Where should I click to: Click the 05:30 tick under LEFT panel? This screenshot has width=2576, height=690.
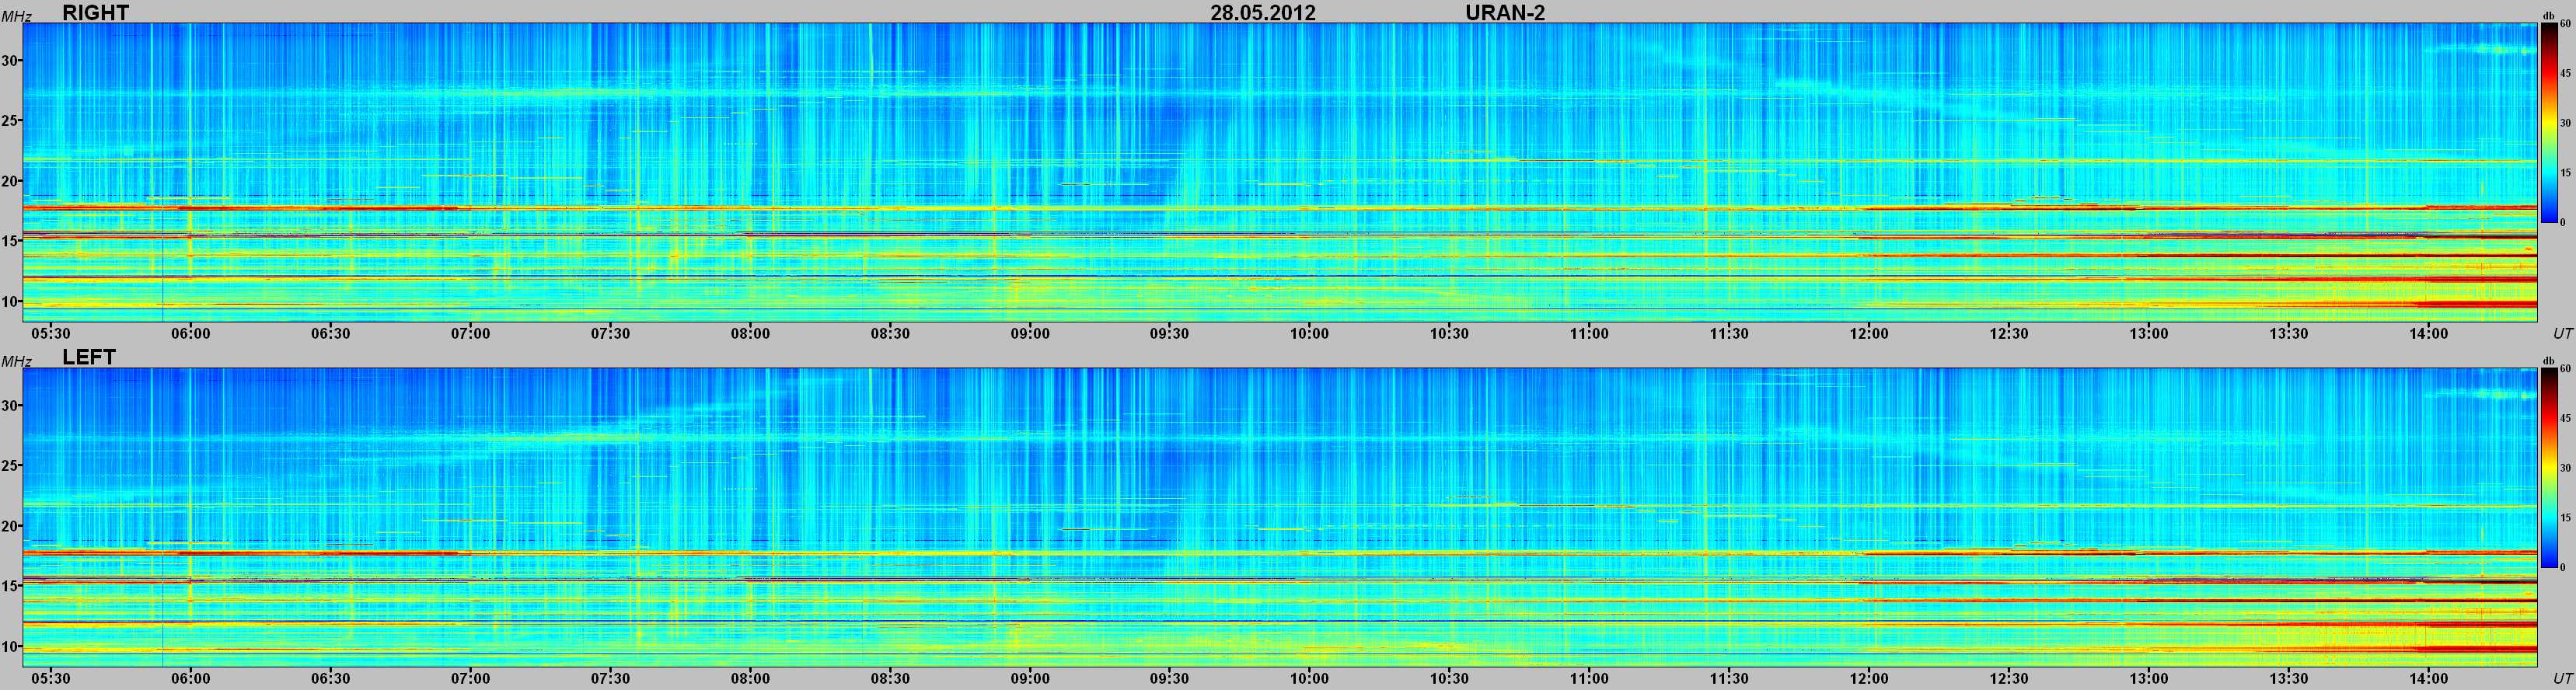pos(51,678)
